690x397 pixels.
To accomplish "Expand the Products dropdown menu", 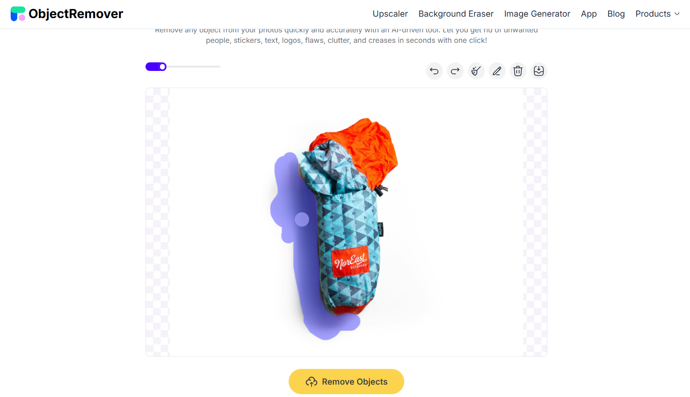I will pyautogui.click(x=658, y=14).
